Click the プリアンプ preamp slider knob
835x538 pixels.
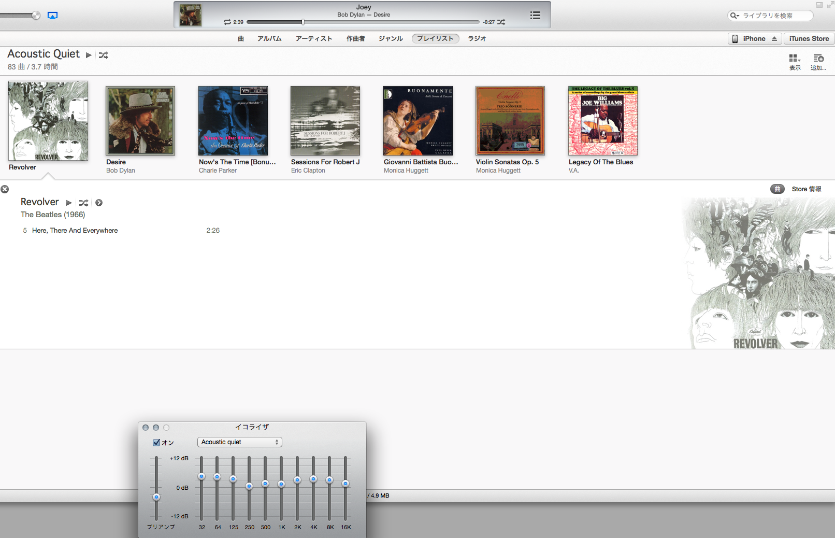point(156,497)
